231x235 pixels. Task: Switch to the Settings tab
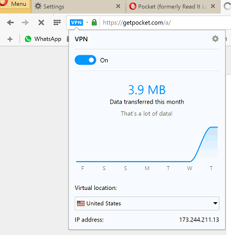click(x=78, y=6)
